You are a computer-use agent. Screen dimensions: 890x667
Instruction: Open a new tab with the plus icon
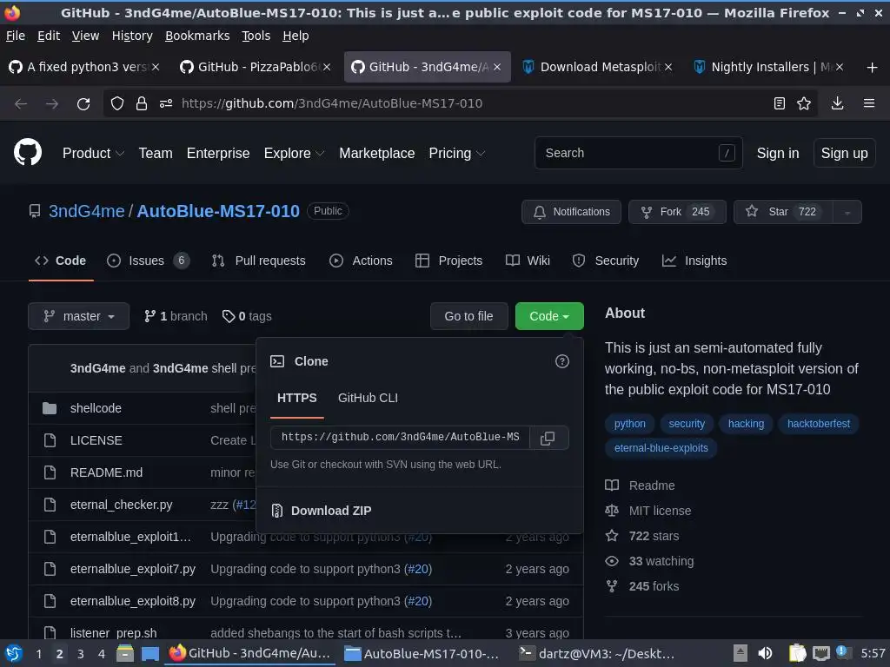coord(872,68)
